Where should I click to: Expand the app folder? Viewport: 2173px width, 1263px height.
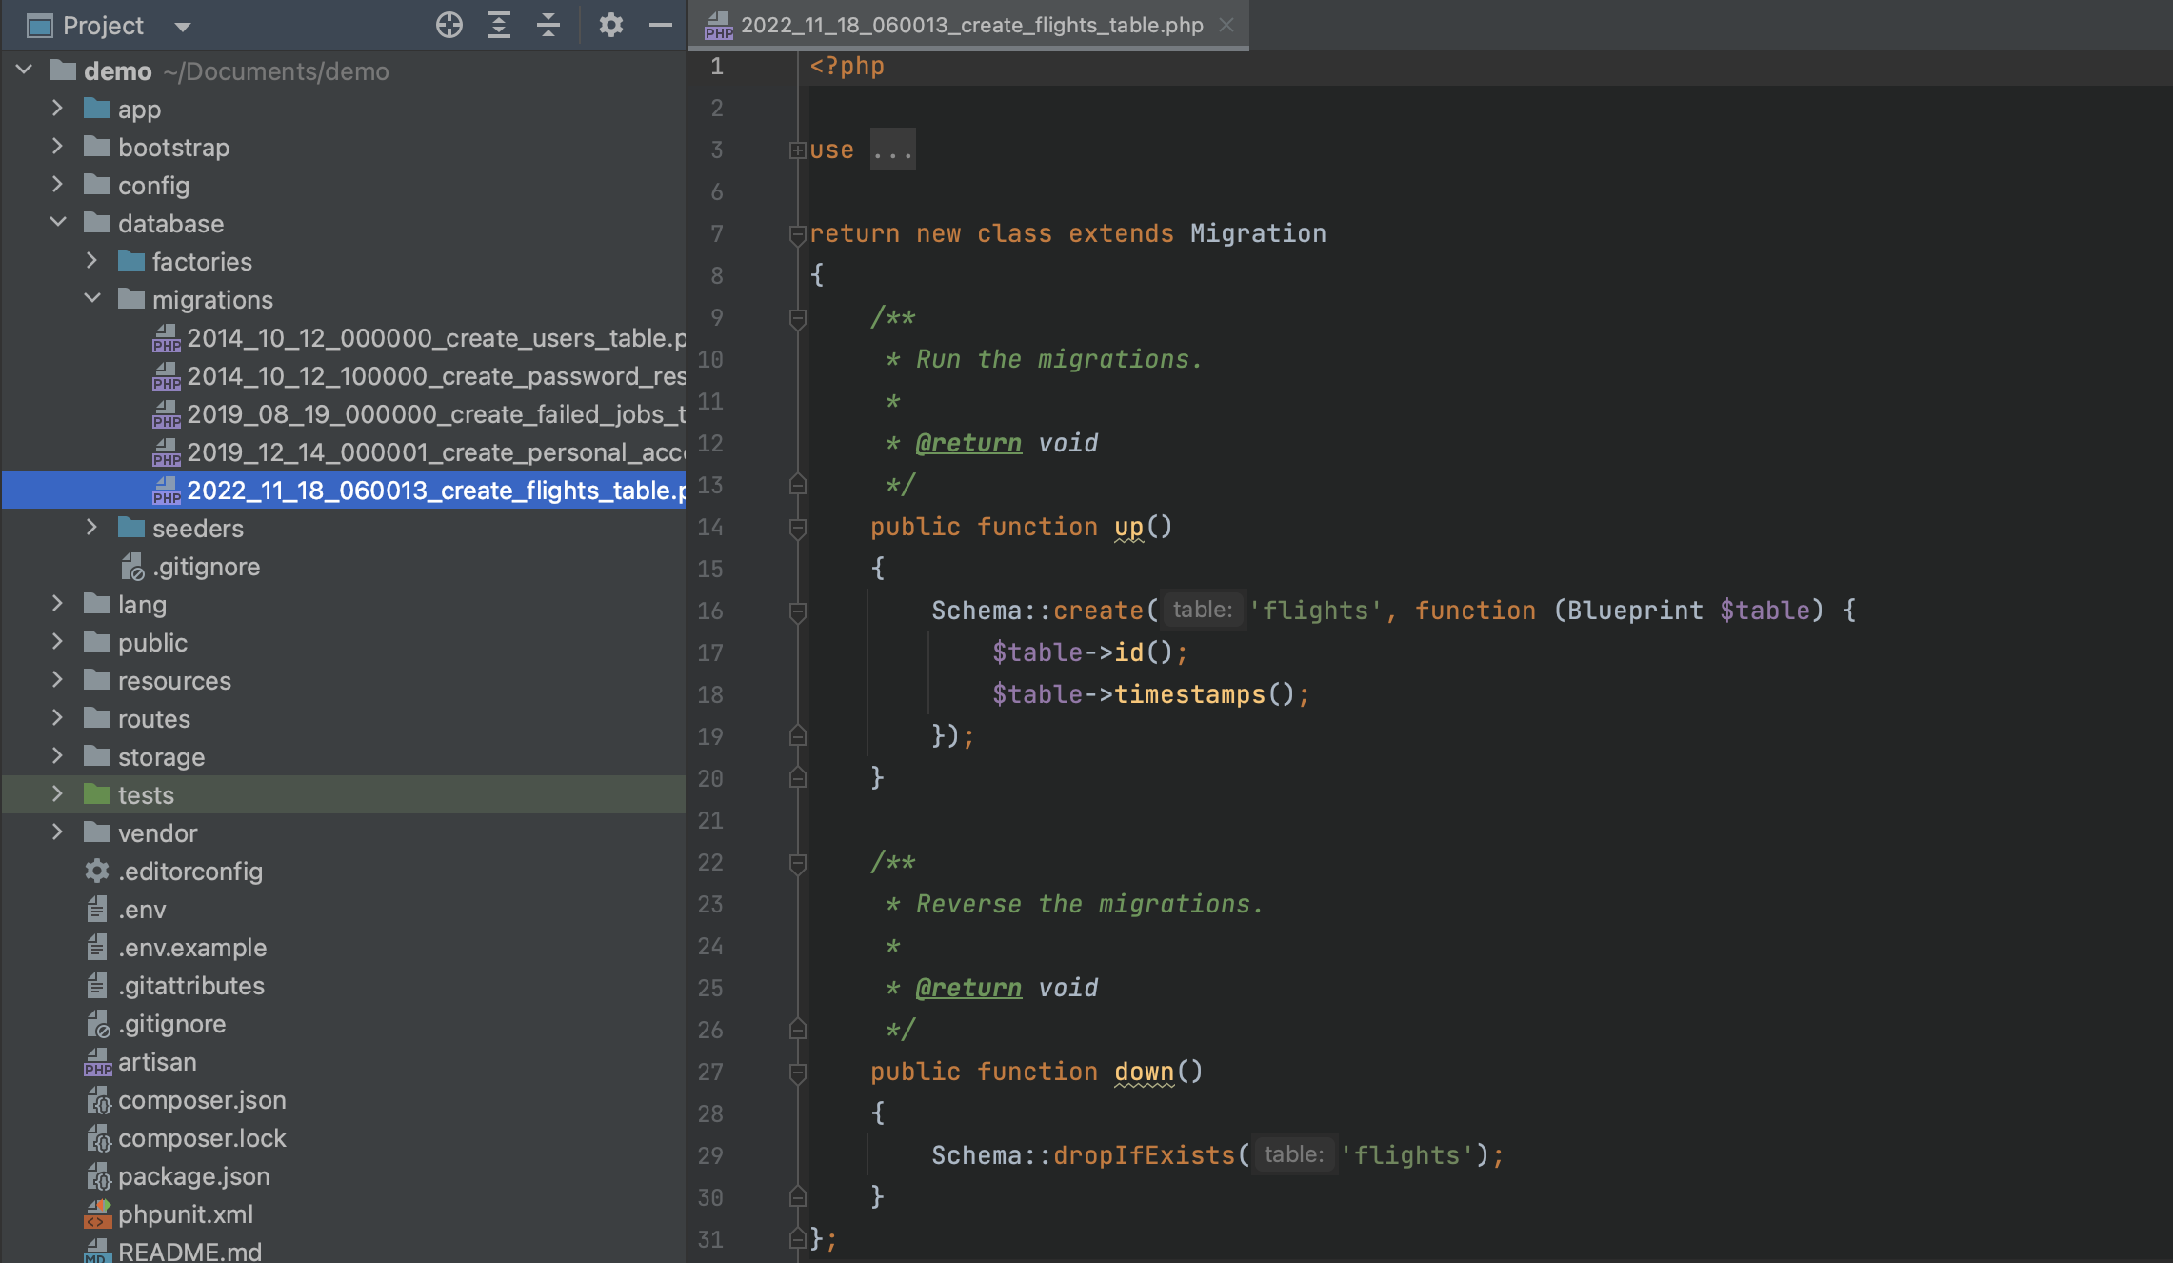[x=57, y=109]
